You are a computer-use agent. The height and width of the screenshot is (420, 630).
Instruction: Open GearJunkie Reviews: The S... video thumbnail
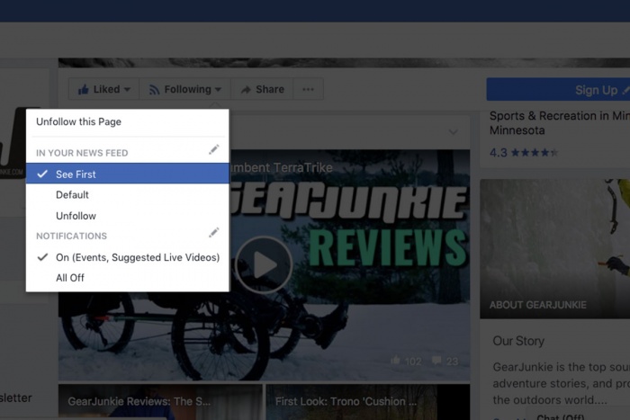pos(160,402)
